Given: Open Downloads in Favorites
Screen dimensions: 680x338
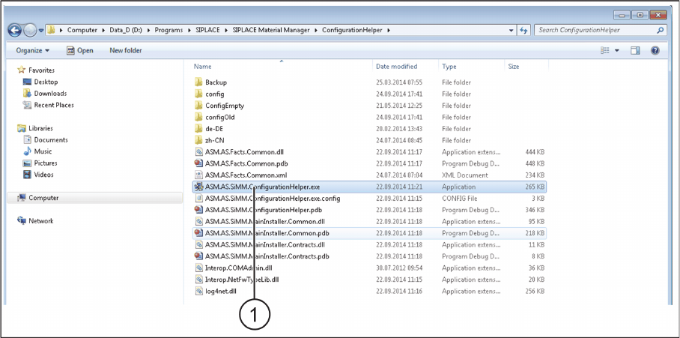Looking at the screenshot, I should click(45, 94).
